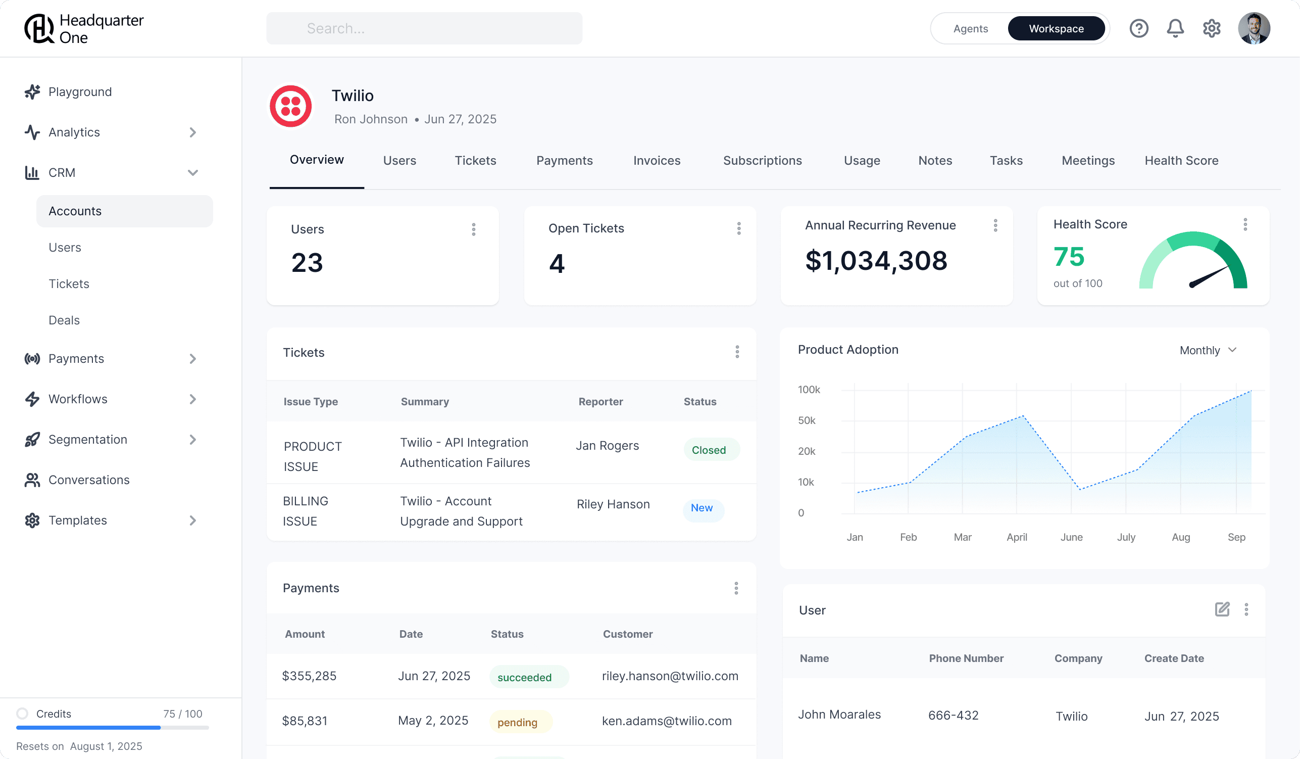The width and height of the screenshot is (1300, 759).
Task: Click John Moarales in User table
Action: pos(839,715)
